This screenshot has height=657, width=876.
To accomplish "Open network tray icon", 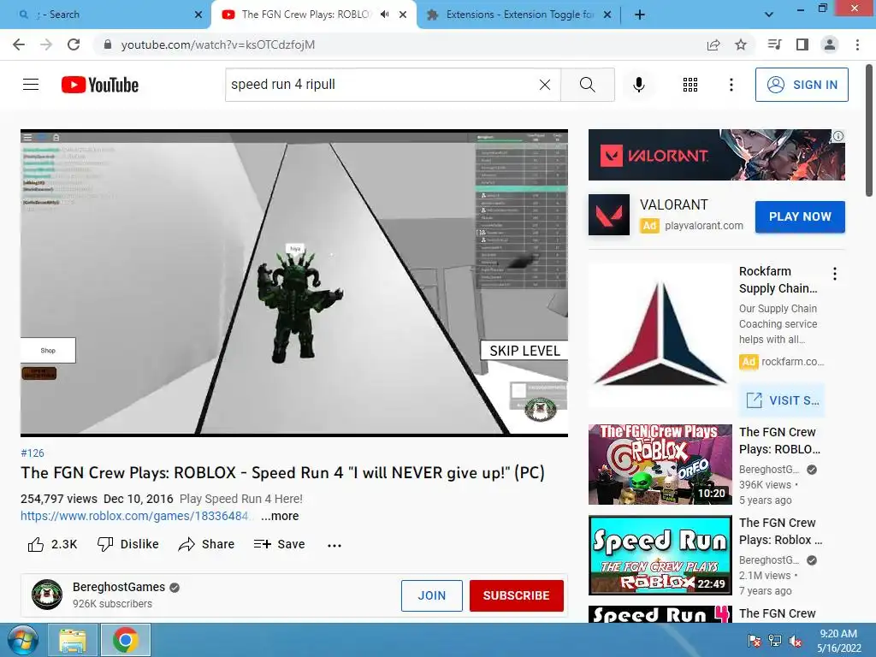I will [775, 641].
